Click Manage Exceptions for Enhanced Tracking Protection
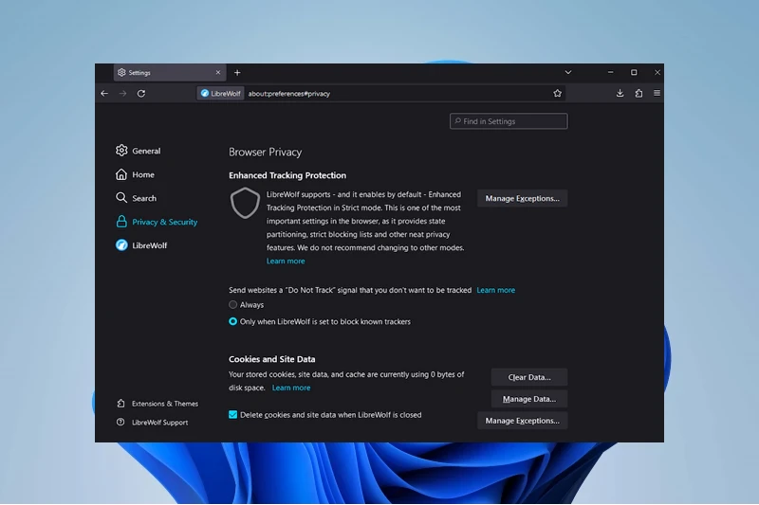This screenshot has height=505, width=759. click(523, 199)
